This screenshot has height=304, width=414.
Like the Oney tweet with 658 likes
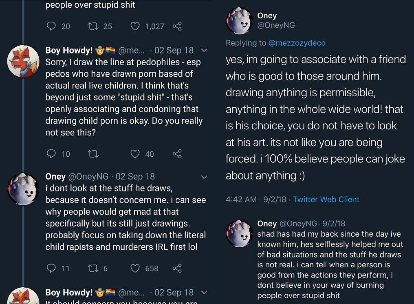pyautogui.click(x=135, y=268)
